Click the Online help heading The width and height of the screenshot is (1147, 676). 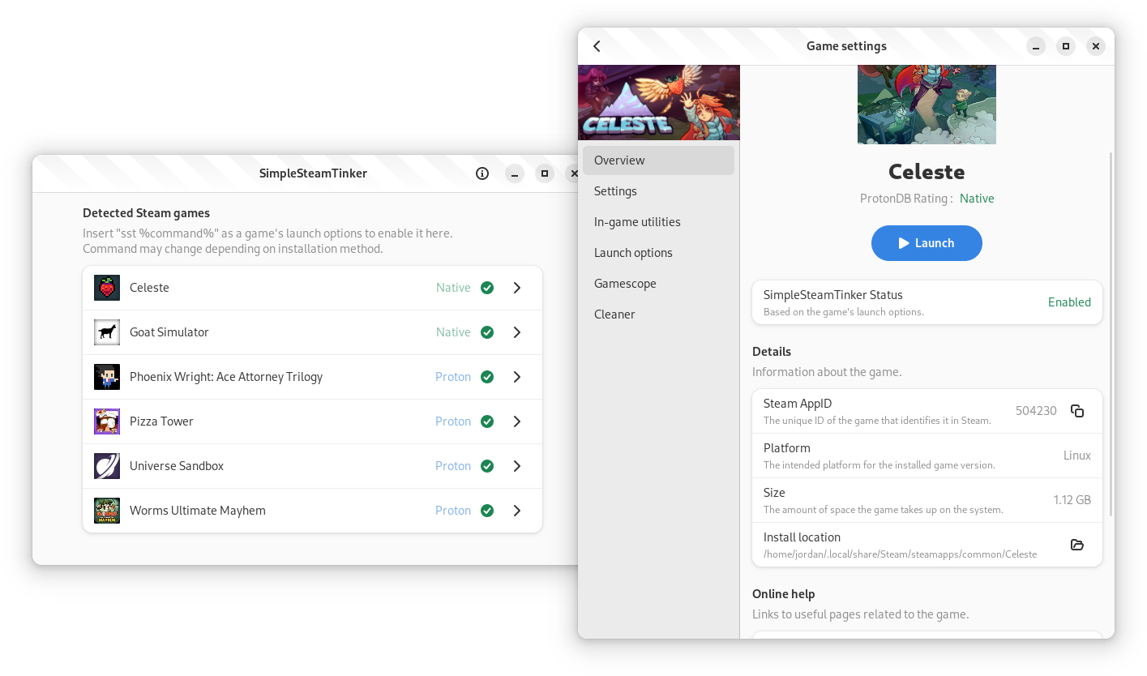(x=784, y=594)
